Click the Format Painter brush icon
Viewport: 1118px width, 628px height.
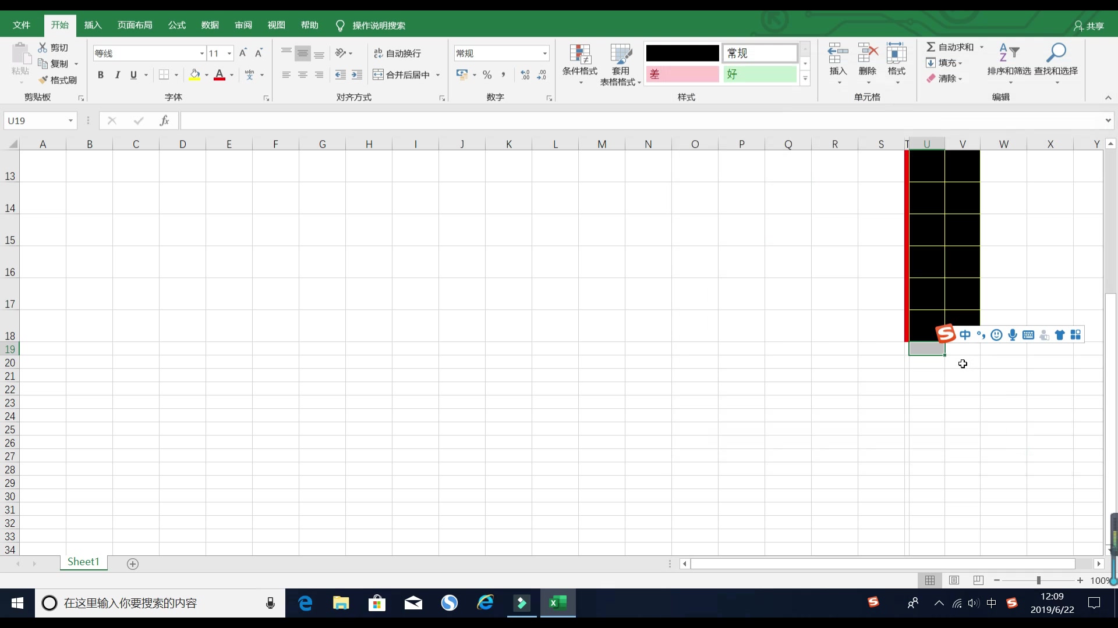point(43,80)
